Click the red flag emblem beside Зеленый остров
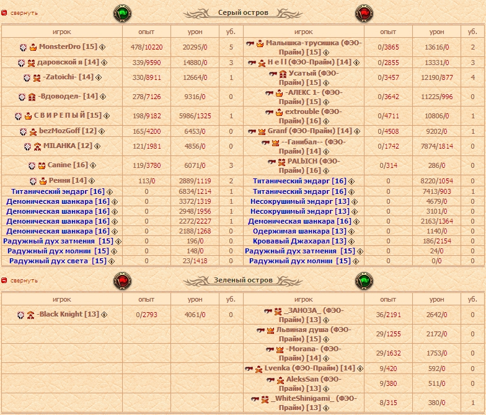This screenshot has width=486, height=415. click(123, 281)
